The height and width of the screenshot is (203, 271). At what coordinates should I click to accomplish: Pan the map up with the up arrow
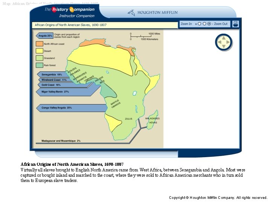click(x=224, y=38)
